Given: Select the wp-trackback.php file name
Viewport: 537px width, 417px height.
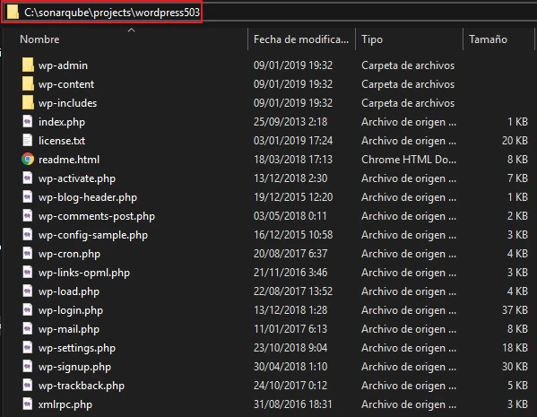Looking at the screenshot, I should click(x=82, y=386).
